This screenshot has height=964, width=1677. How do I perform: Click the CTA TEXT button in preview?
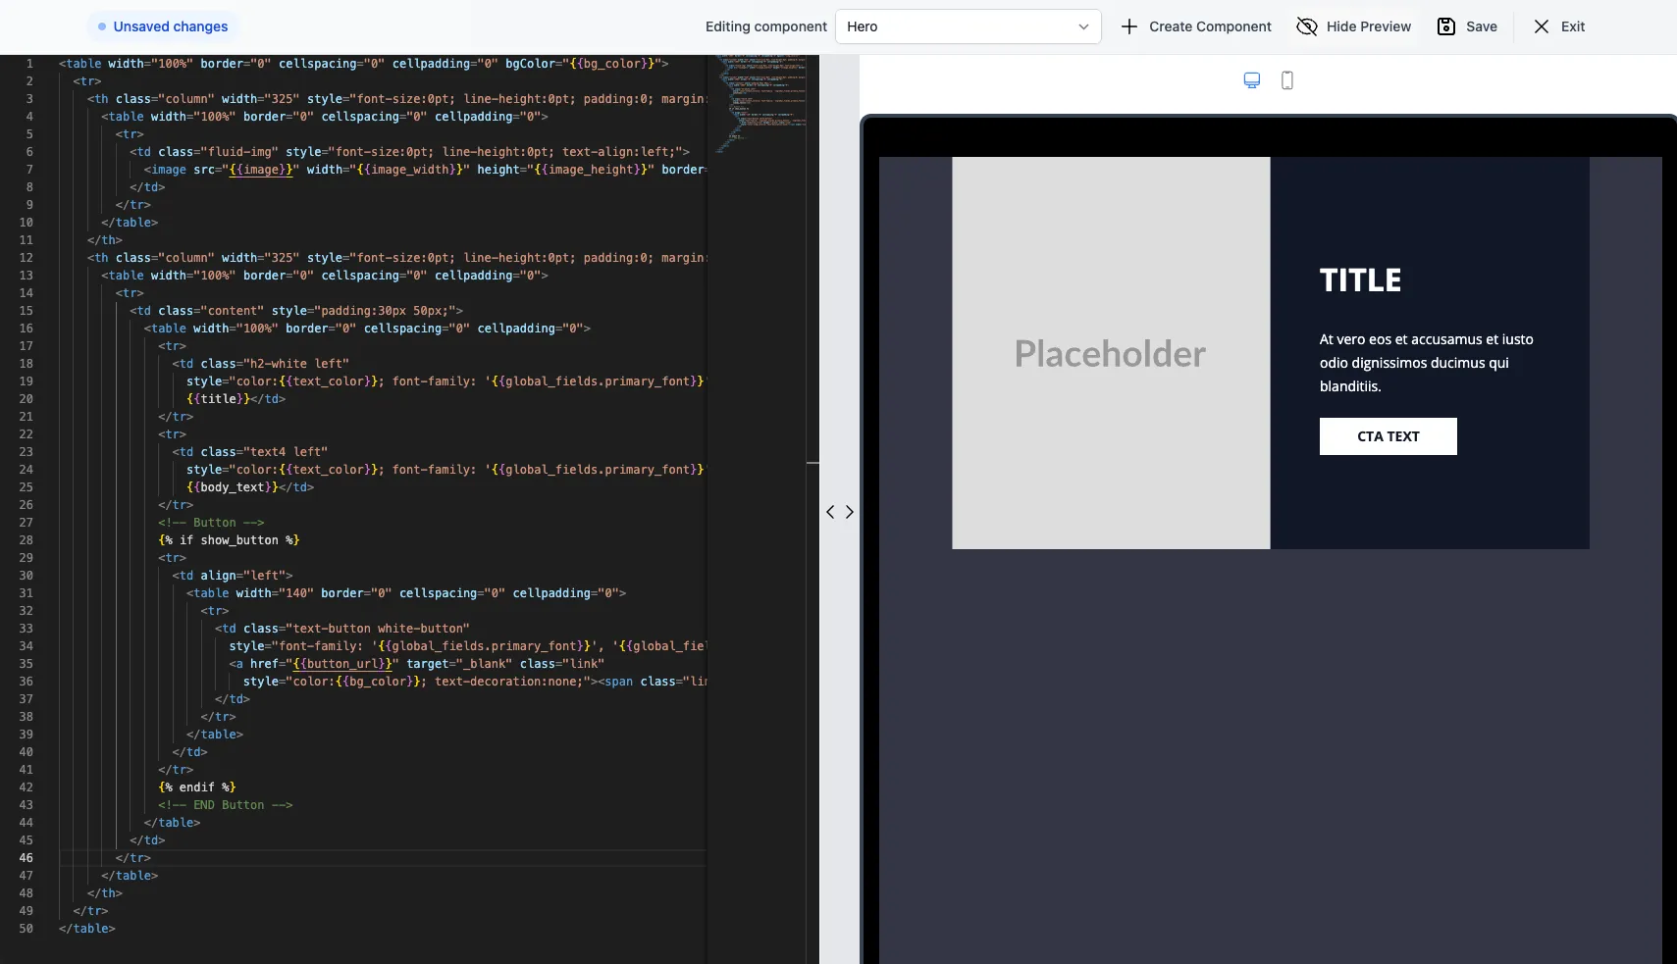pos(1386,436)
